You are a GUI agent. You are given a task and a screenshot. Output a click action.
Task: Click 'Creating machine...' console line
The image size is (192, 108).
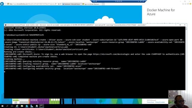14,59
